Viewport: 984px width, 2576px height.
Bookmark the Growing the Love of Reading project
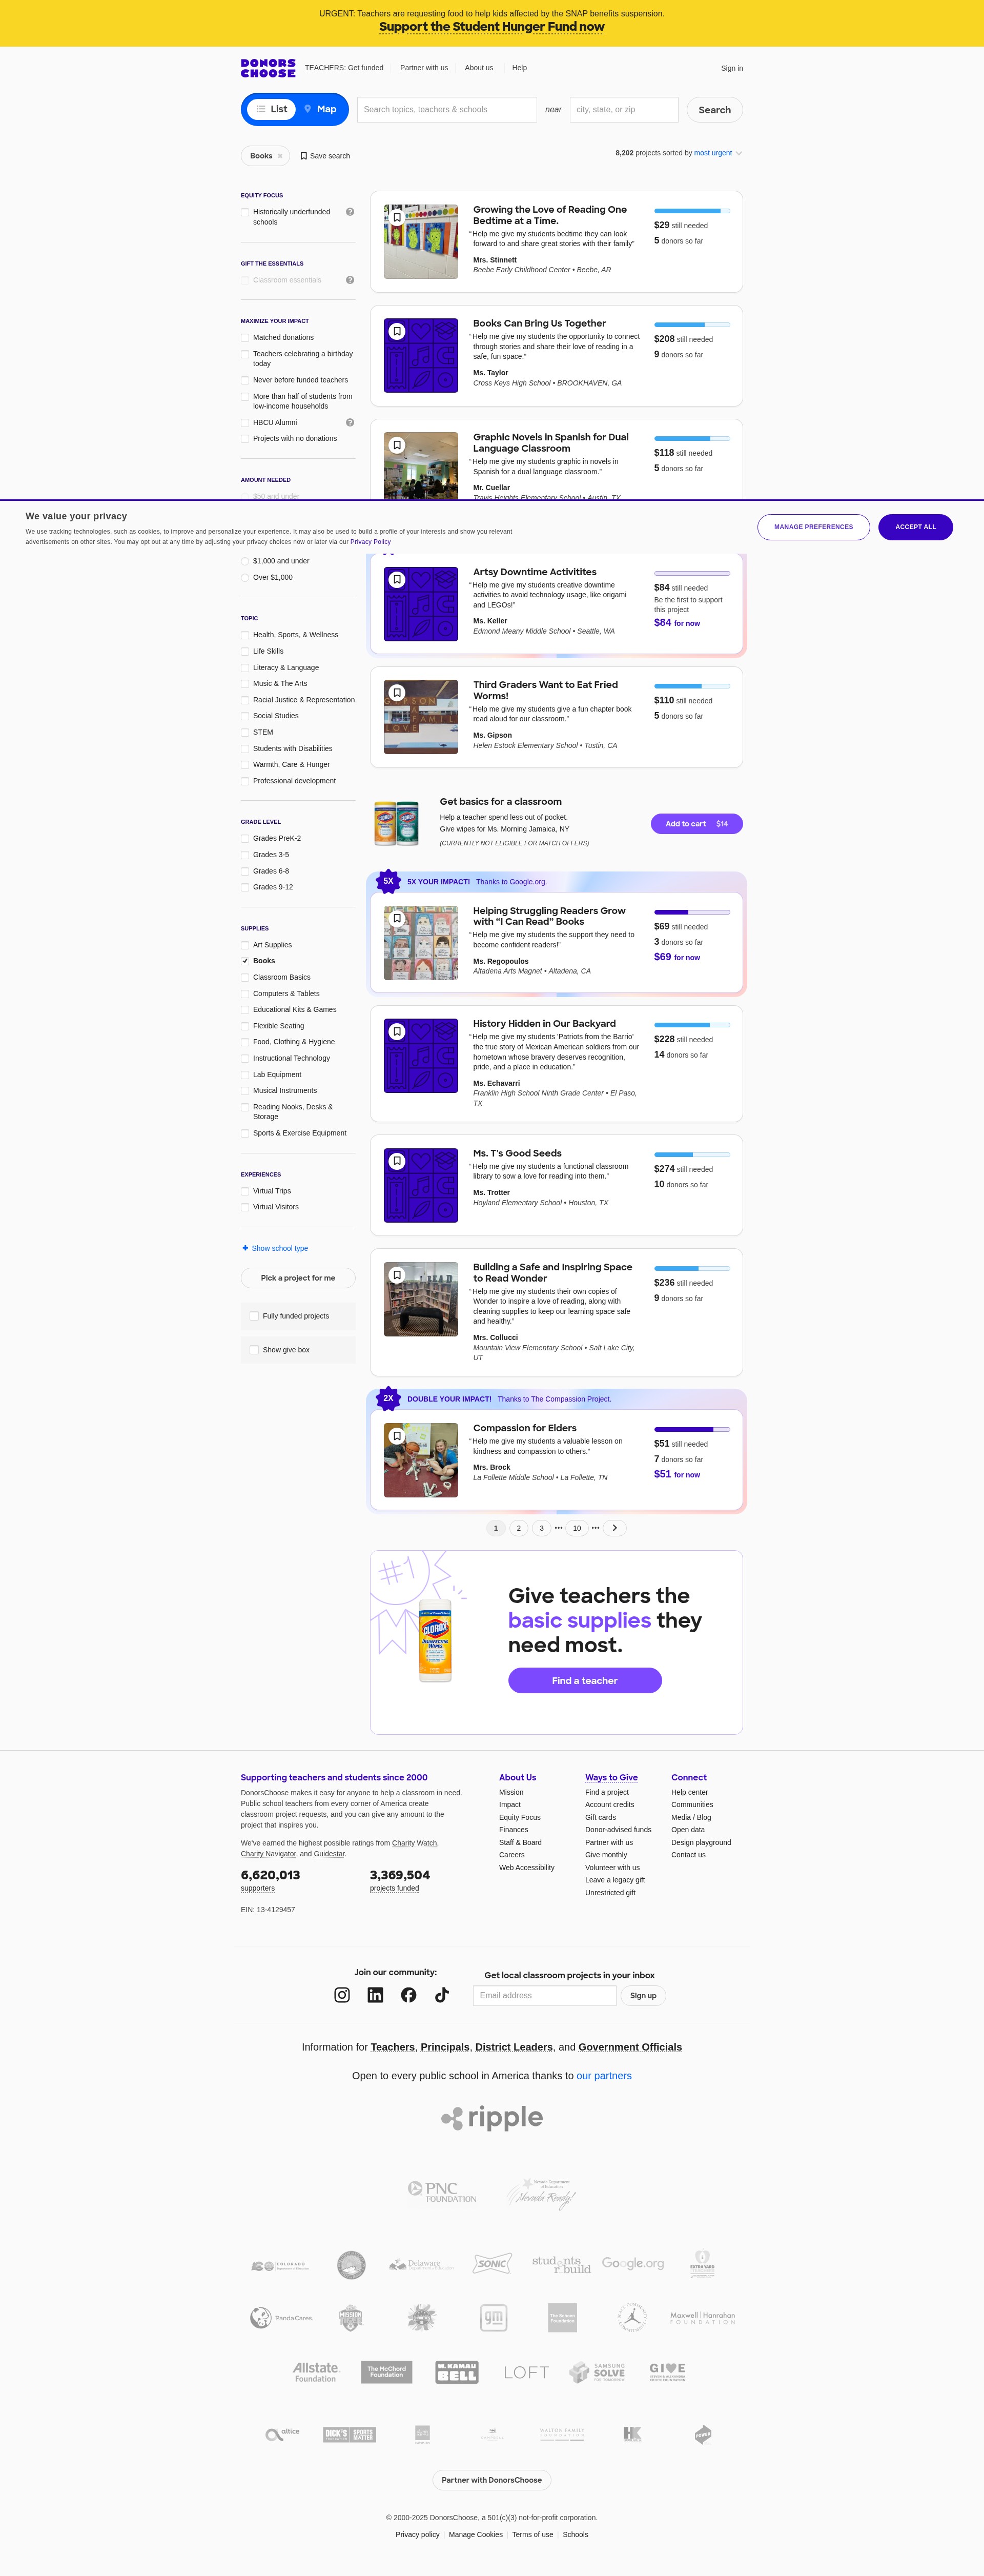(x=397, y=217)
